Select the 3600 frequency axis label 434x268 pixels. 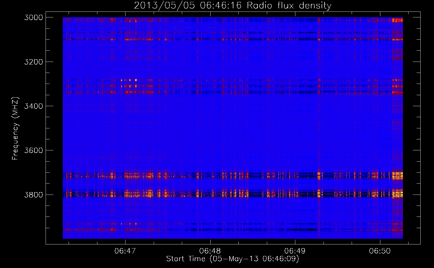tap(34, 150)
